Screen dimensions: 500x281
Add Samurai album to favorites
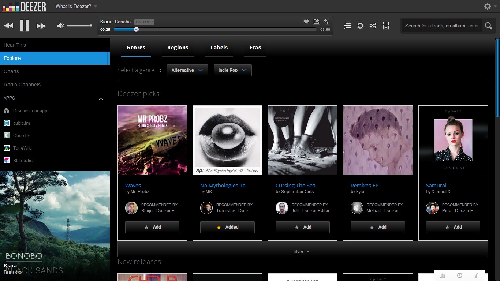click(453, 227)
